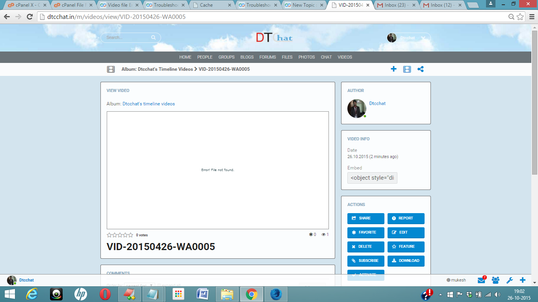The height and width of the screenshot is (302, 538).
Task: Bookmark page with the star icon
Action: pyautogui.click(x=520, y=17)
